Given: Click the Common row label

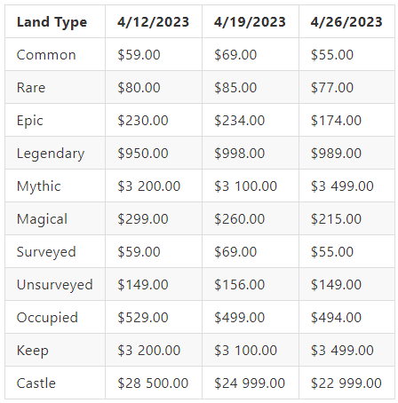Looking at the screenshot, I should pos(46,55).
